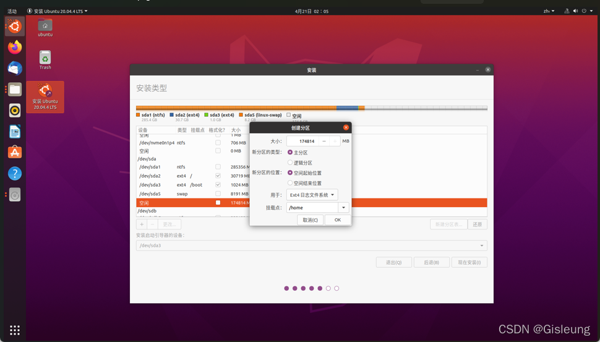Click the remove partition minus button below the table
The height and width of the screenshot is (342, 600).
click(152, 224)
